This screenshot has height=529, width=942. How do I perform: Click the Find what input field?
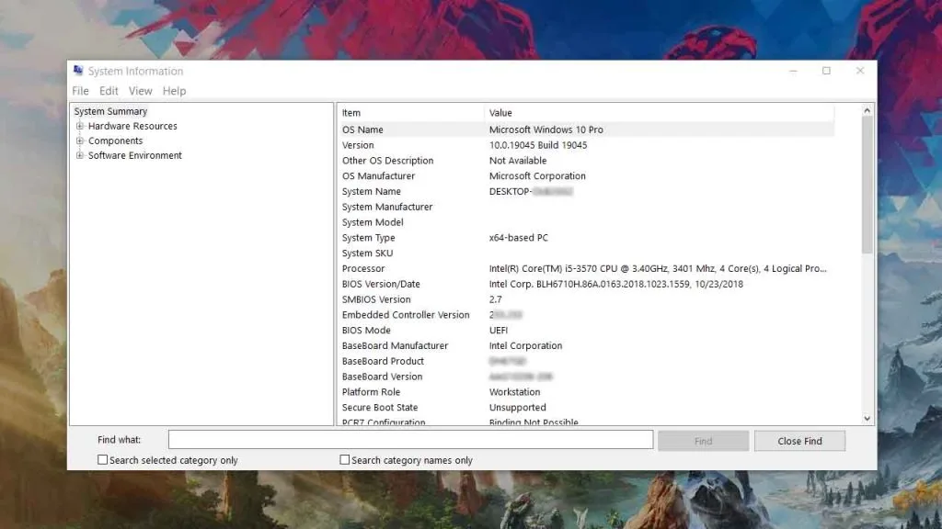click(410, 440)
